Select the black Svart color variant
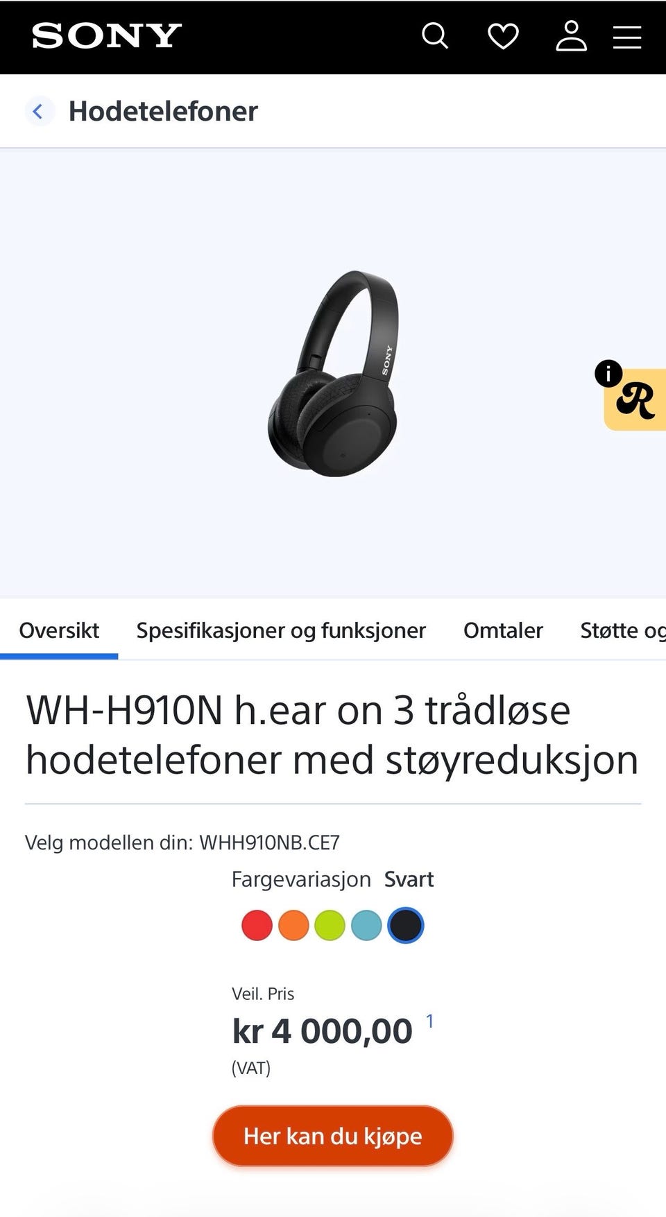This screenshot has width=666, height=1217. 406,925
